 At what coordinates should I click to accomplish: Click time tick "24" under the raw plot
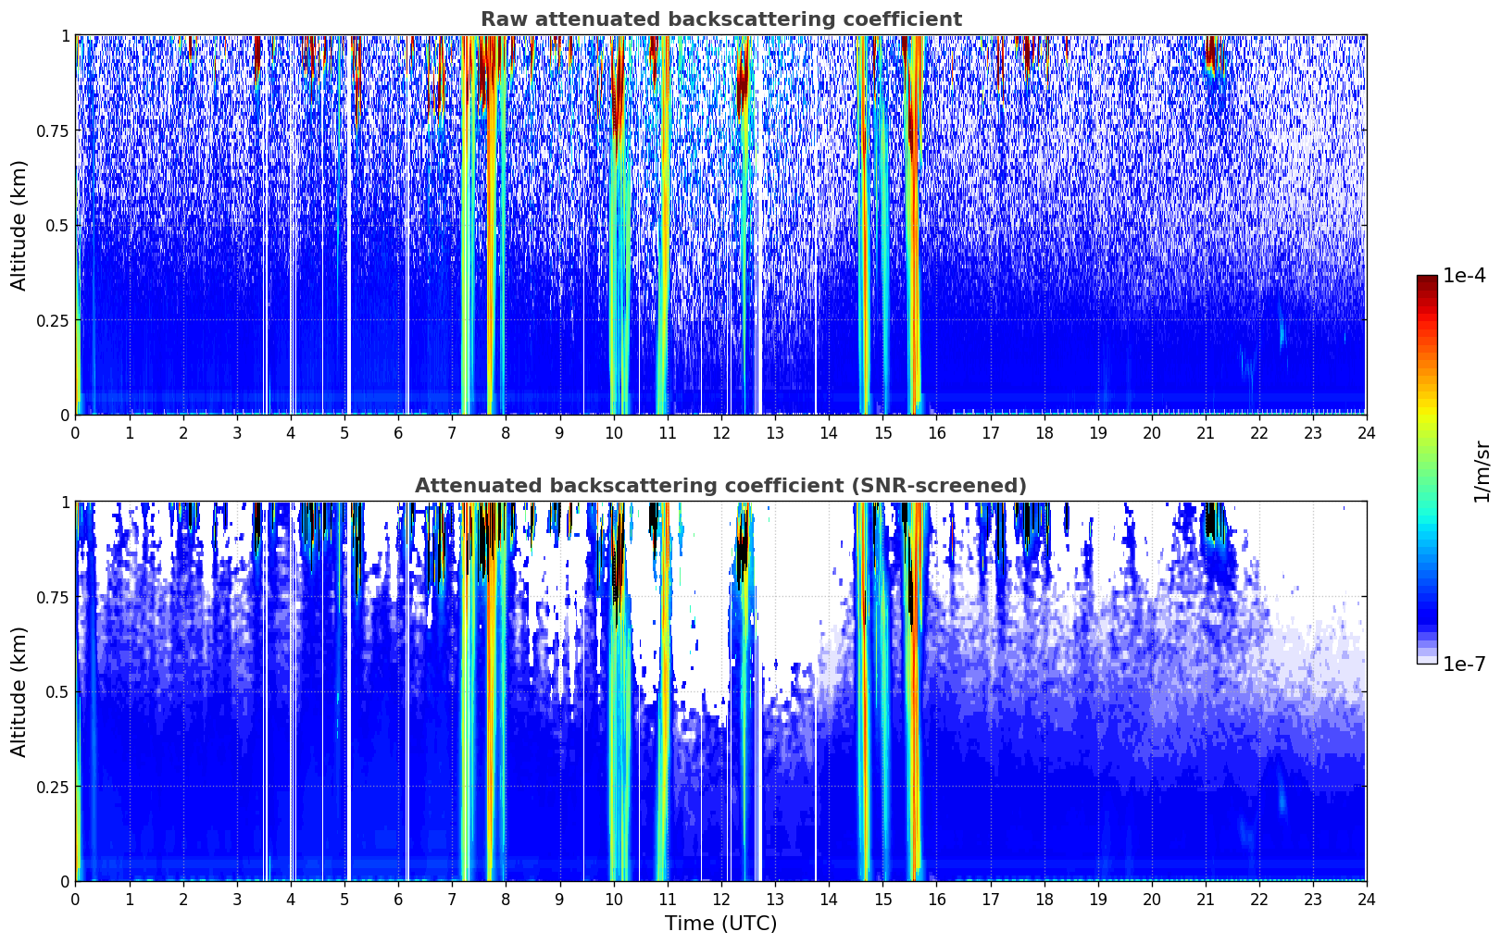tap(1367, 432)
